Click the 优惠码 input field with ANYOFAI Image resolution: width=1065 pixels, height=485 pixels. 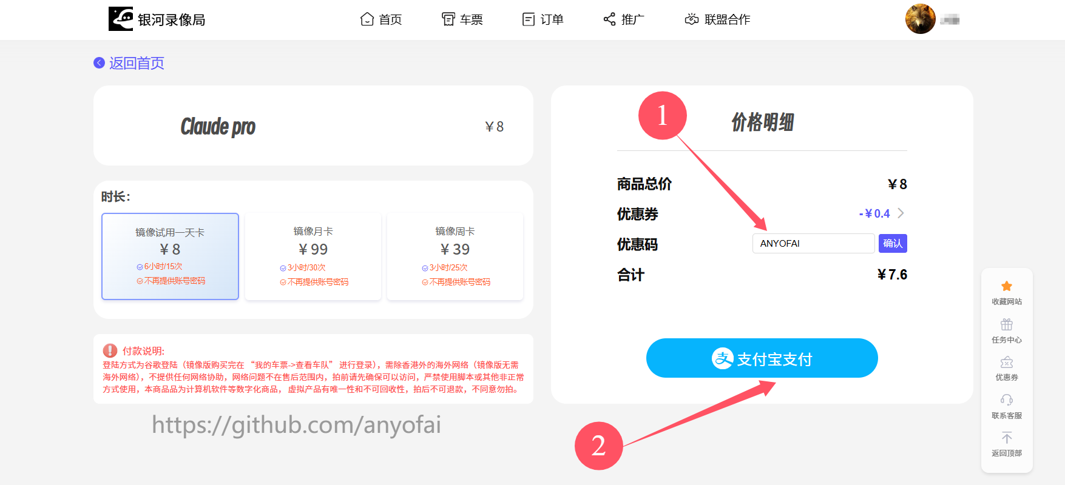tap(813, 243)
